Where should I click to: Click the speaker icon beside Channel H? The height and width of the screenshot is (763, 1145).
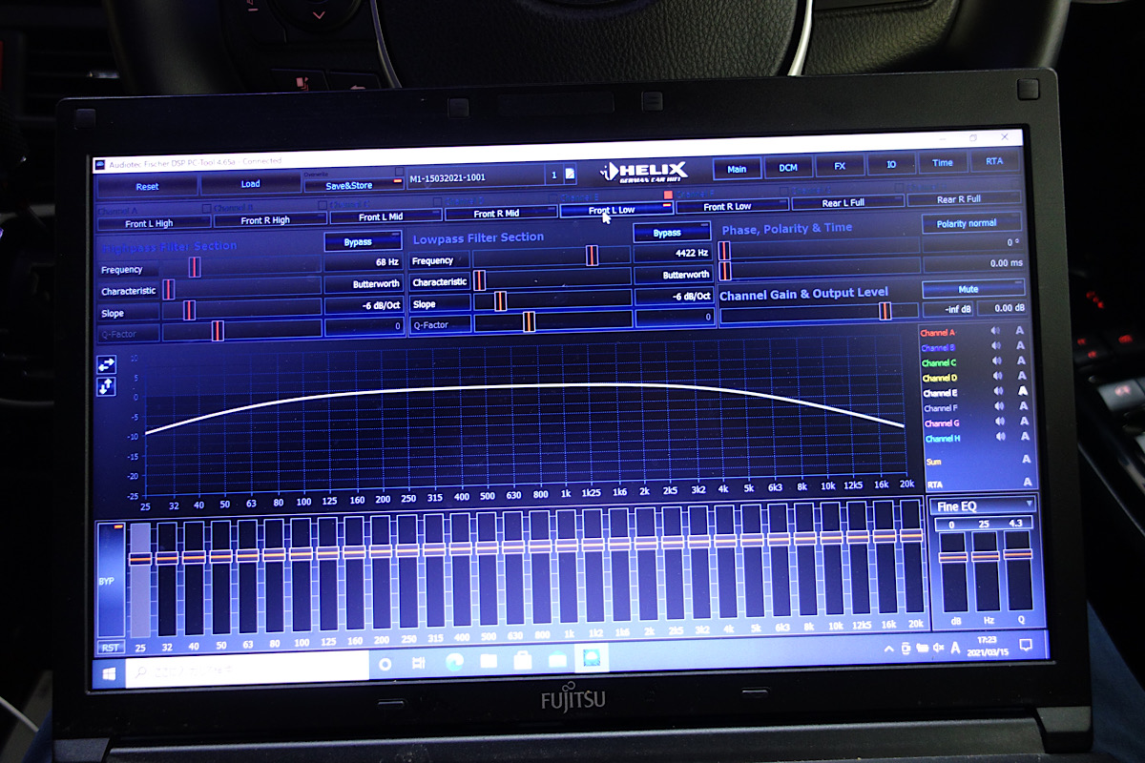[999, 437]
